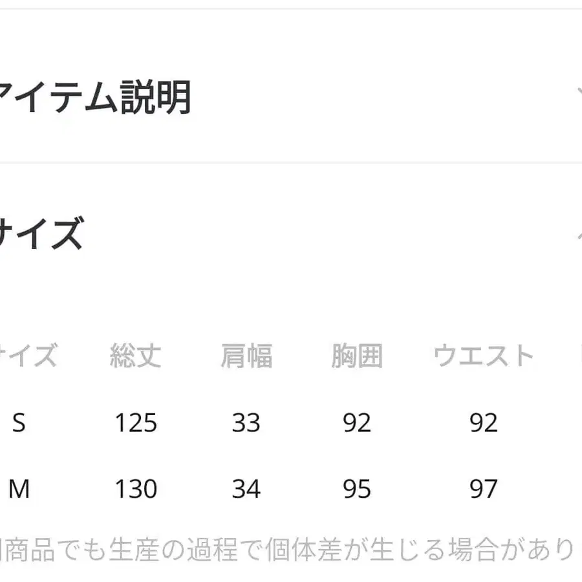
Task: Select the サイズ table header cell
Action: [x=29, y=354]
